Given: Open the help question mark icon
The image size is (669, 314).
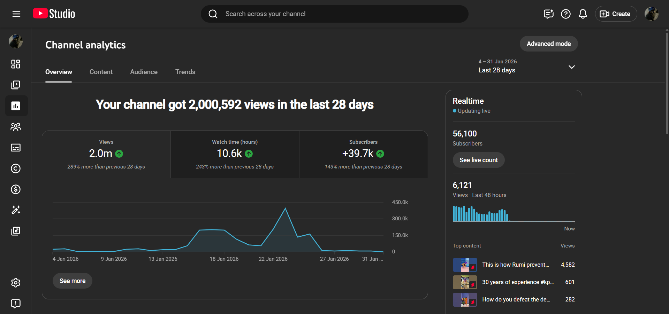Looking at the screenshot, I should coord(565,14).
